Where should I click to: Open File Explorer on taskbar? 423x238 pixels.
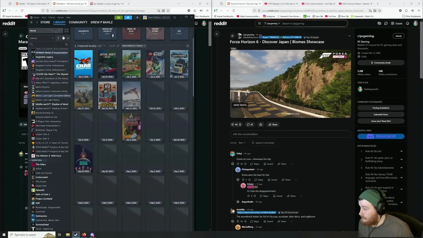pyautogui.click(x=68, y=235)
